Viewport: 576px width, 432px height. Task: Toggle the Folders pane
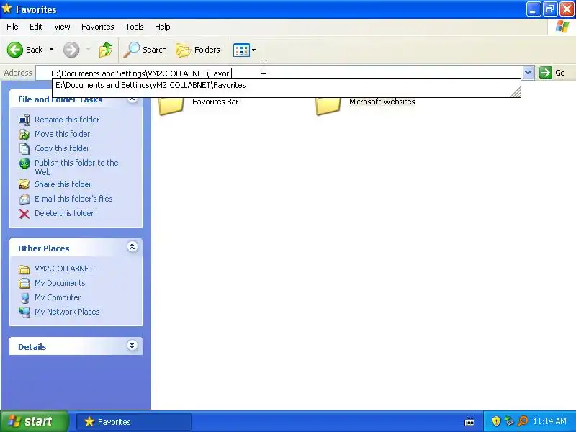click(x=198, y=50)
